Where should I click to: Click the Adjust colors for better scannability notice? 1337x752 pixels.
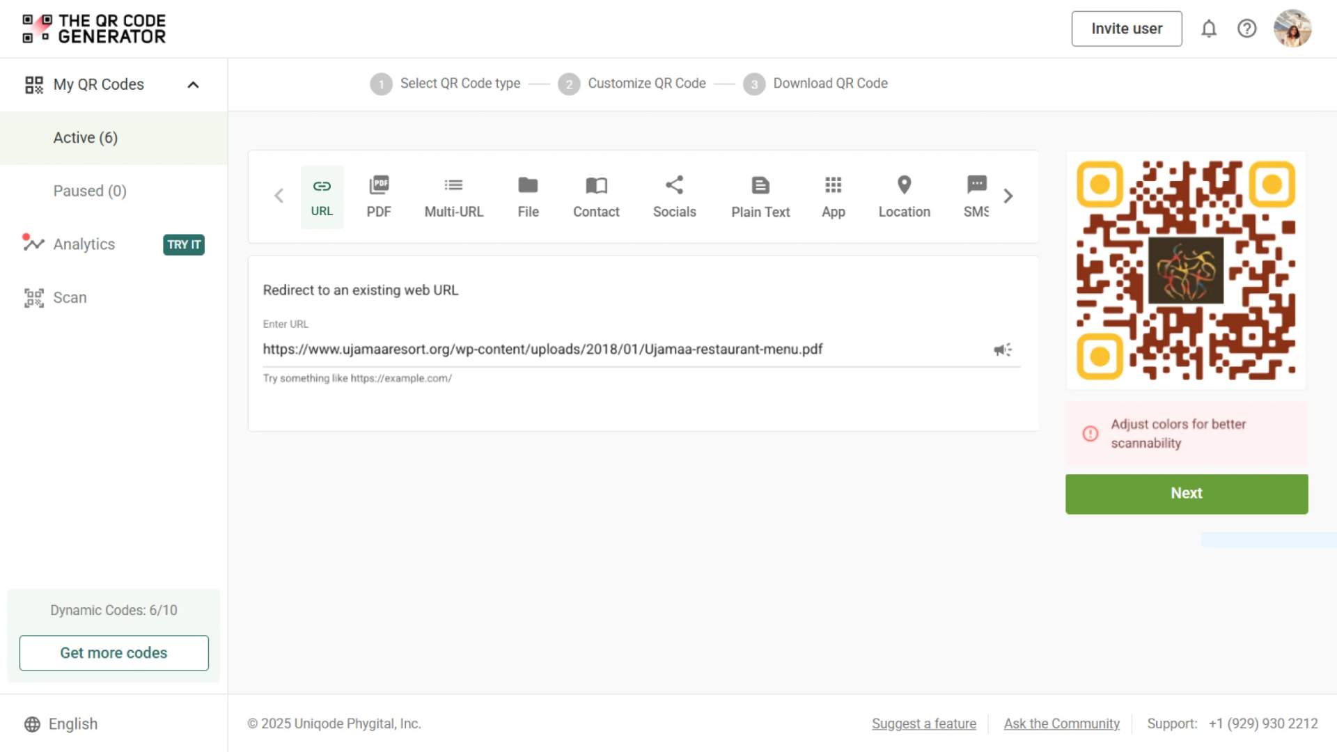1187,434
